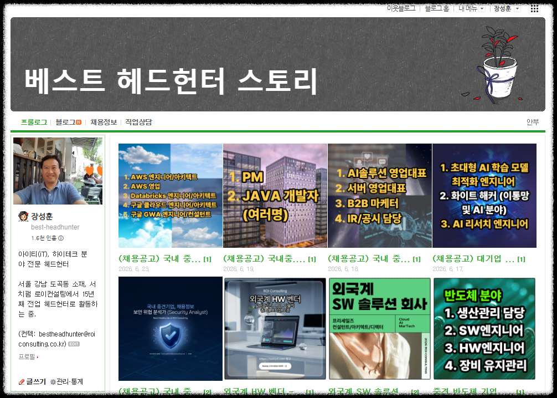Click the date 2026. 6. 17.
This screenshot has width=557, height=398.
point(448,269)
